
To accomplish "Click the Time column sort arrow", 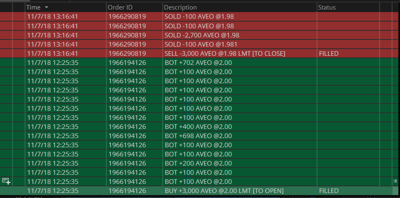I will (x=46, y=7).
